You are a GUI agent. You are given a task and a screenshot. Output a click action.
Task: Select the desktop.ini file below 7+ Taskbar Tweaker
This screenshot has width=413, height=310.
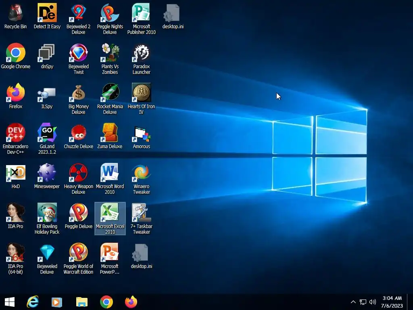click(142, 256)
